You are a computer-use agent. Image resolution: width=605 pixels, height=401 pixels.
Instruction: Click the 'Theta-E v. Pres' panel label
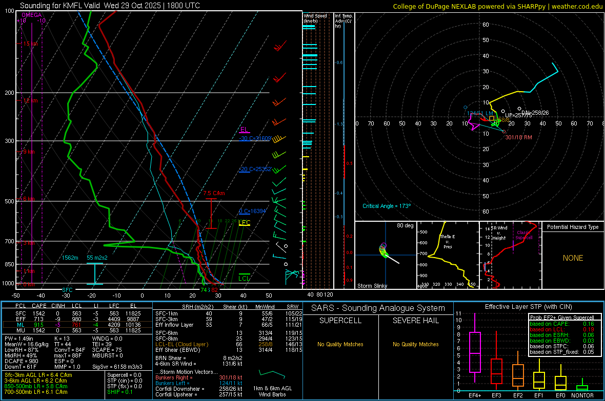pyautogui.click(x=448, y=241)
